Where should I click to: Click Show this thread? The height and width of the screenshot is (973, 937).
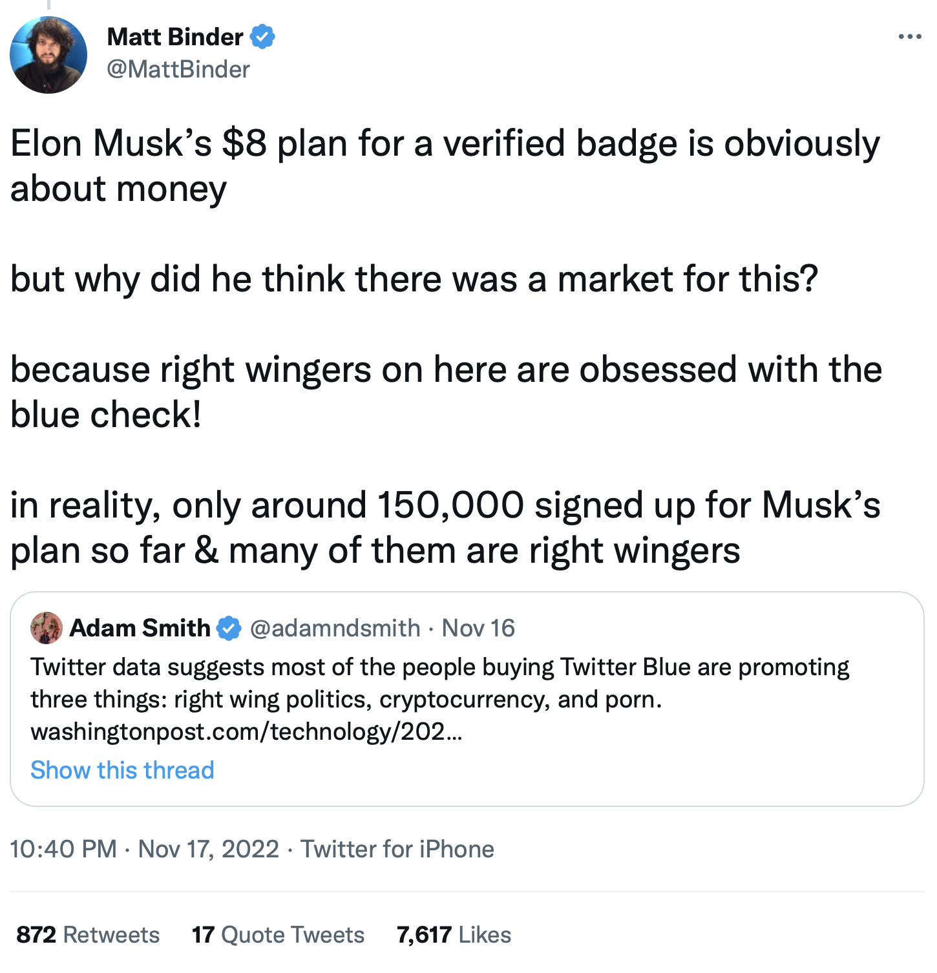coord(122,770)
